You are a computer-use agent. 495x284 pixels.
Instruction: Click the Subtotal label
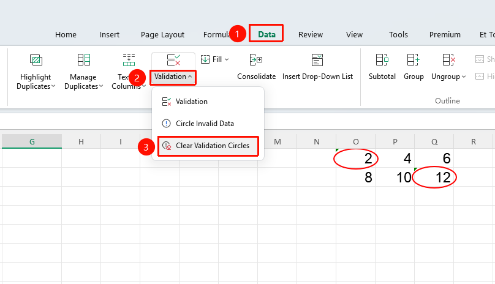(x=382, y=77)
